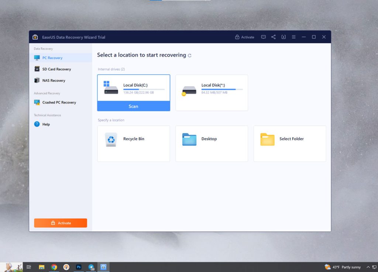Open the hamburger menu in title bar
Screen dimensions: 378x272
click(293, 37)
